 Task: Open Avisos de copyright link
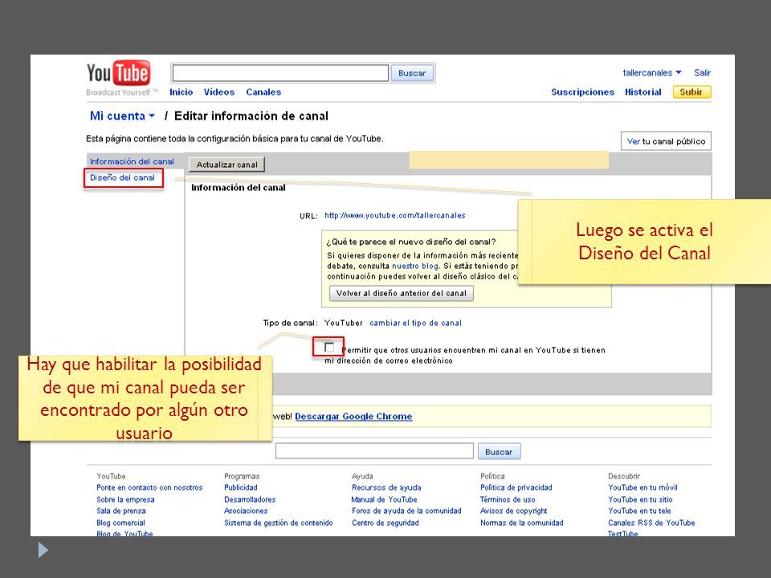(514, 511)
